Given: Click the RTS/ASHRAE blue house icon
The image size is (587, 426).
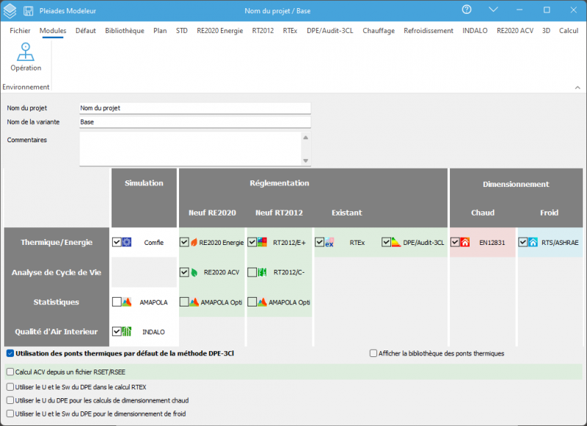Looking at the screenshot, I should 533,243.
